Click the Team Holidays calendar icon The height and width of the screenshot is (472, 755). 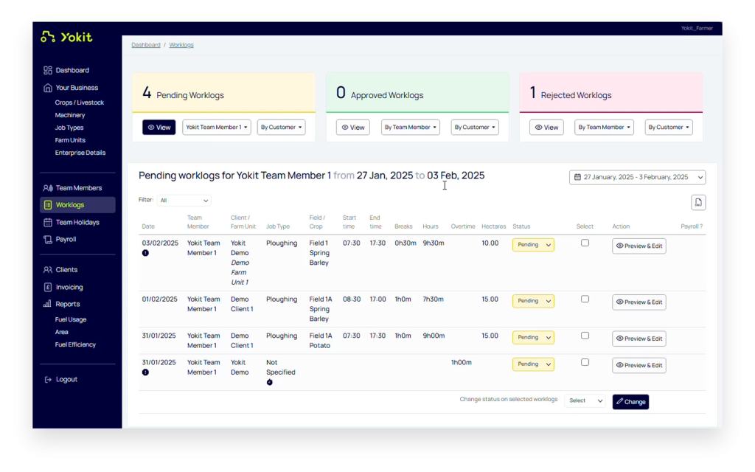(48, 223)
